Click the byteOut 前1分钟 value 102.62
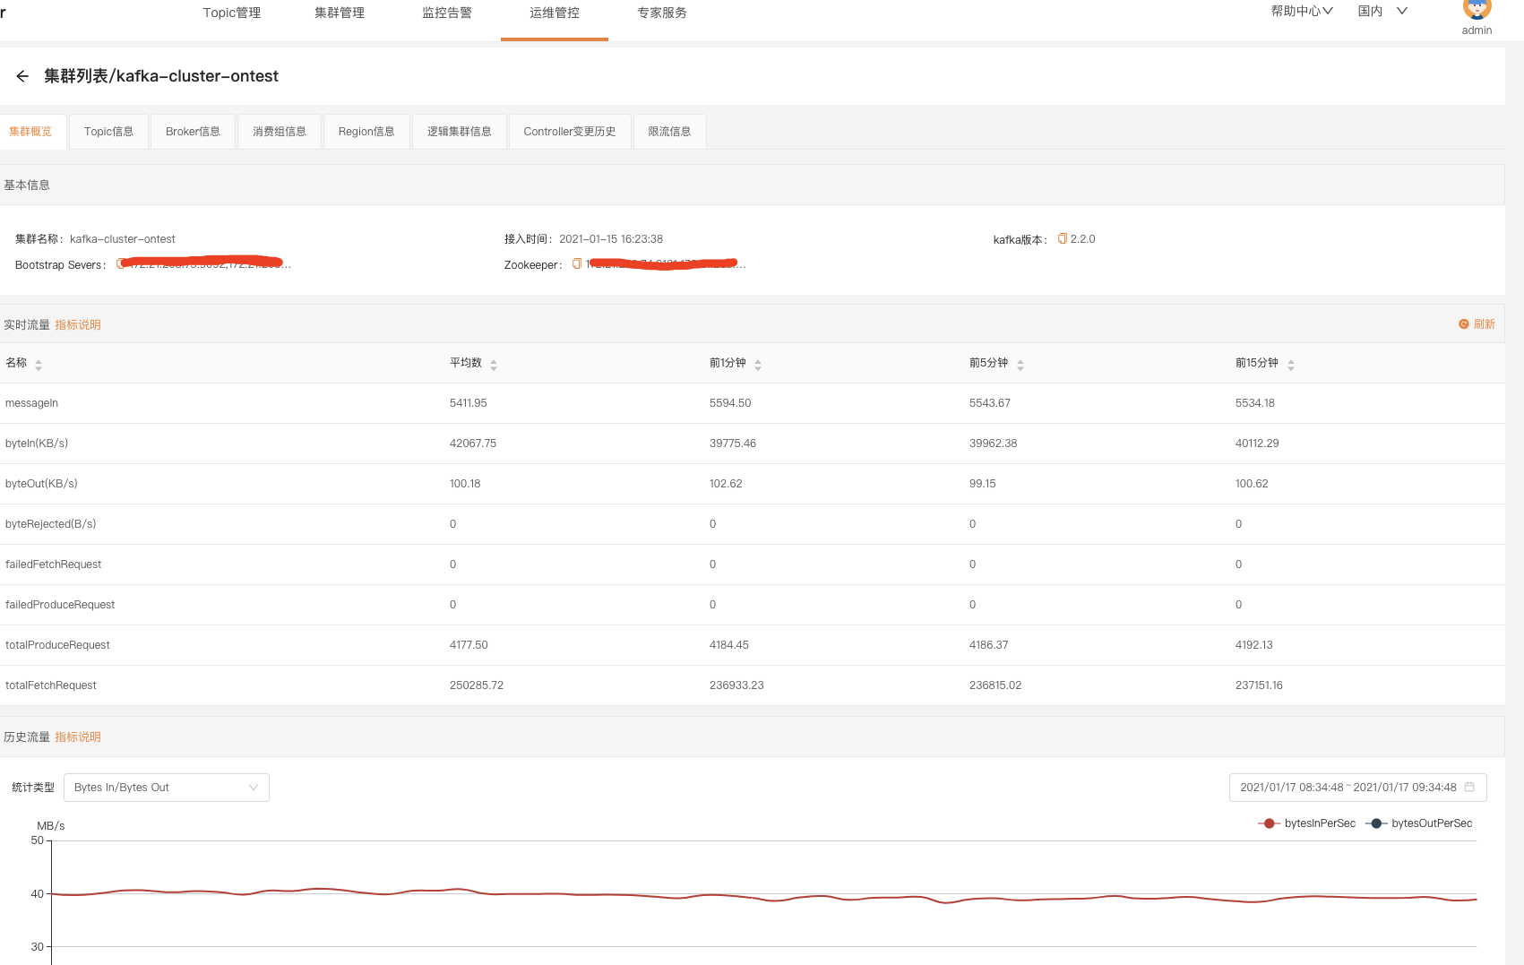Screen dimensions: 1524x965 tap(726, 484)
